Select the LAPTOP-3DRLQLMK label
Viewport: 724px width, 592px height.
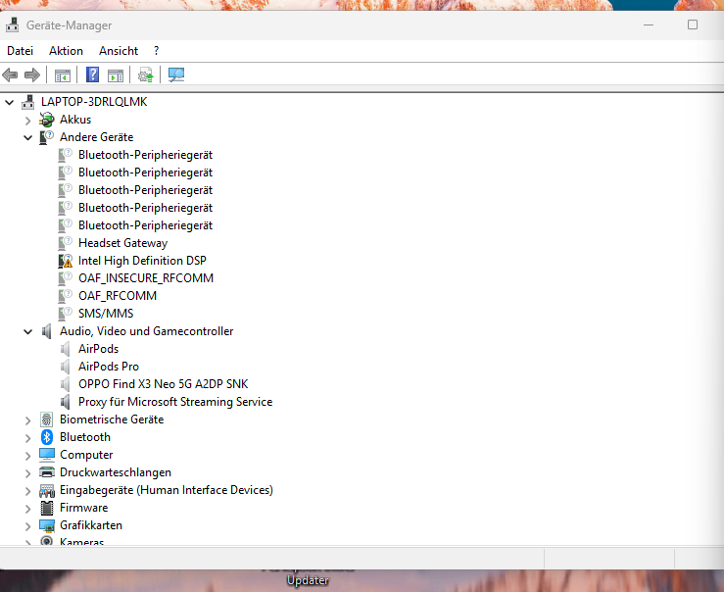94,102
